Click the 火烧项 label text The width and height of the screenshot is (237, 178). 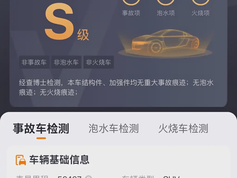pyautogui.click(x=201, y=13)
